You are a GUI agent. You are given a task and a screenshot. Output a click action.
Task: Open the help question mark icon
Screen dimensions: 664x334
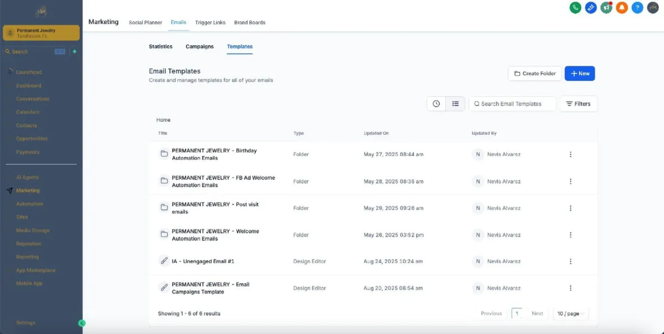637,8
